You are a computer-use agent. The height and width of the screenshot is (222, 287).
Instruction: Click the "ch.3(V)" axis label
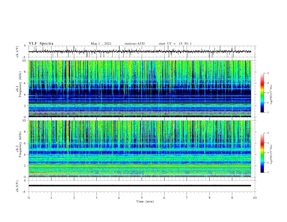(17, 186)
